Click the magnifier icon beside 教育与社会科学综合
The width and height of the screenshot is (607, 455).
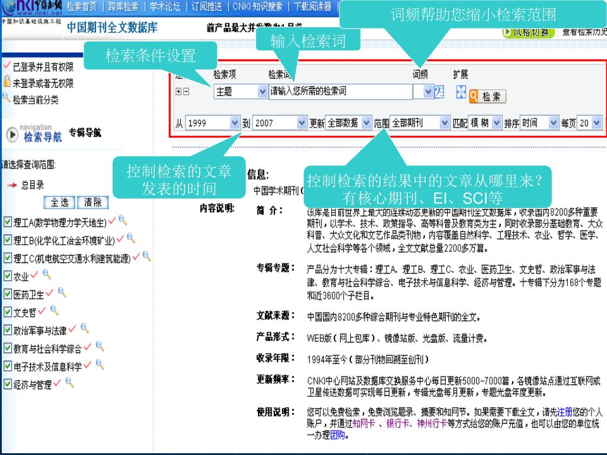click(100, 346)
